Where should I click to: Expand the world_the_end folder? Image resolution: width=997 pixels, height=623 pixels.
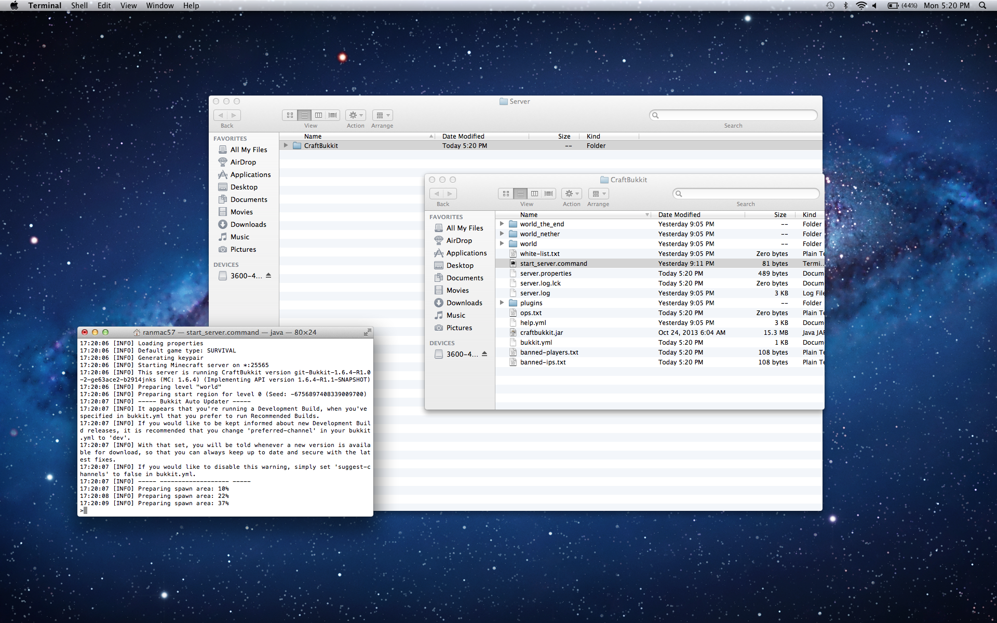[502, 224]
